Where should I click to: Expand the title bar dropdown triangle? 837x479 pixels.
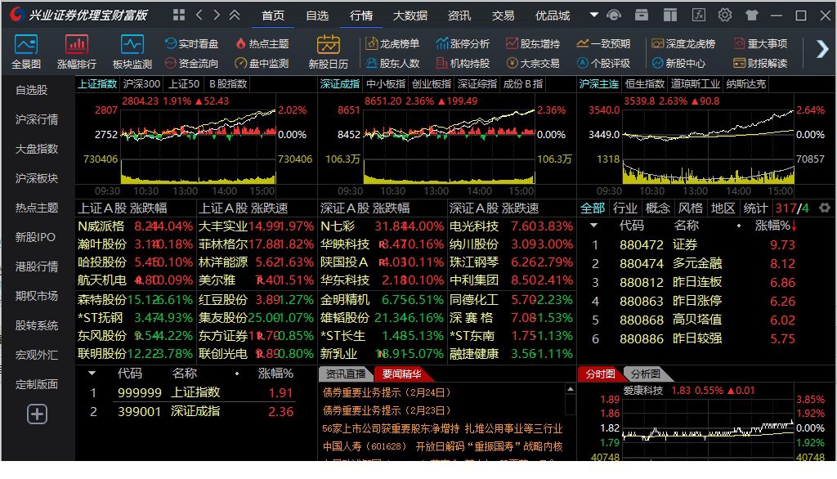pos(593,15)
